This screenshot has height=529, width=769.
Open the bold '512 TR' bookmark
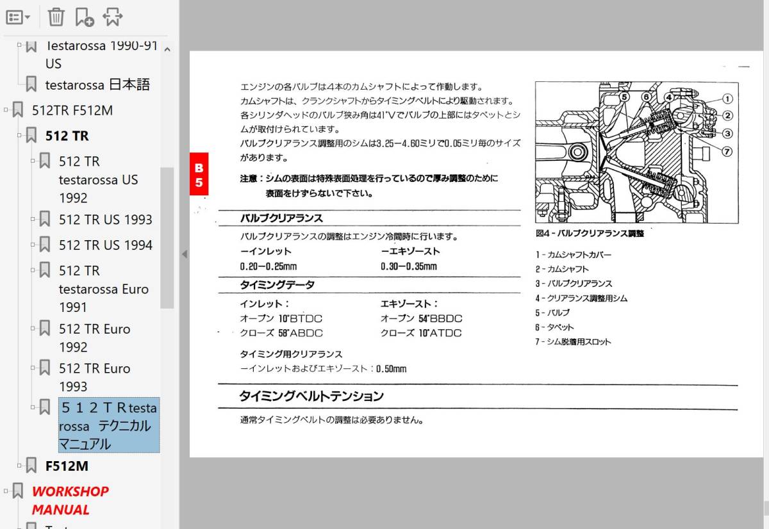[67, 136]
